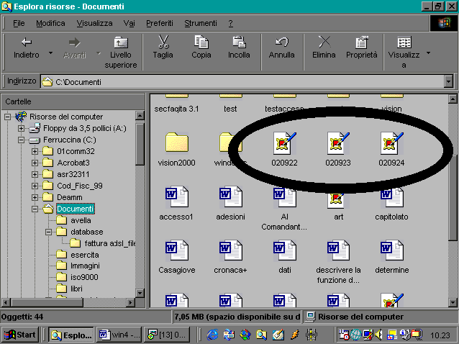This screenshot has height=344, width=459.
Task: Go up with Livello superiore
Action: (x=121, y=52)
